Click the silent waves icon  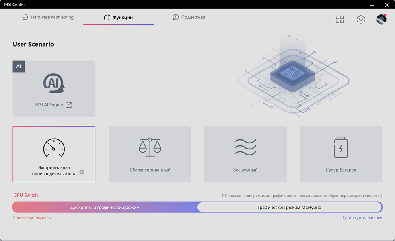(x=245, y=147)
